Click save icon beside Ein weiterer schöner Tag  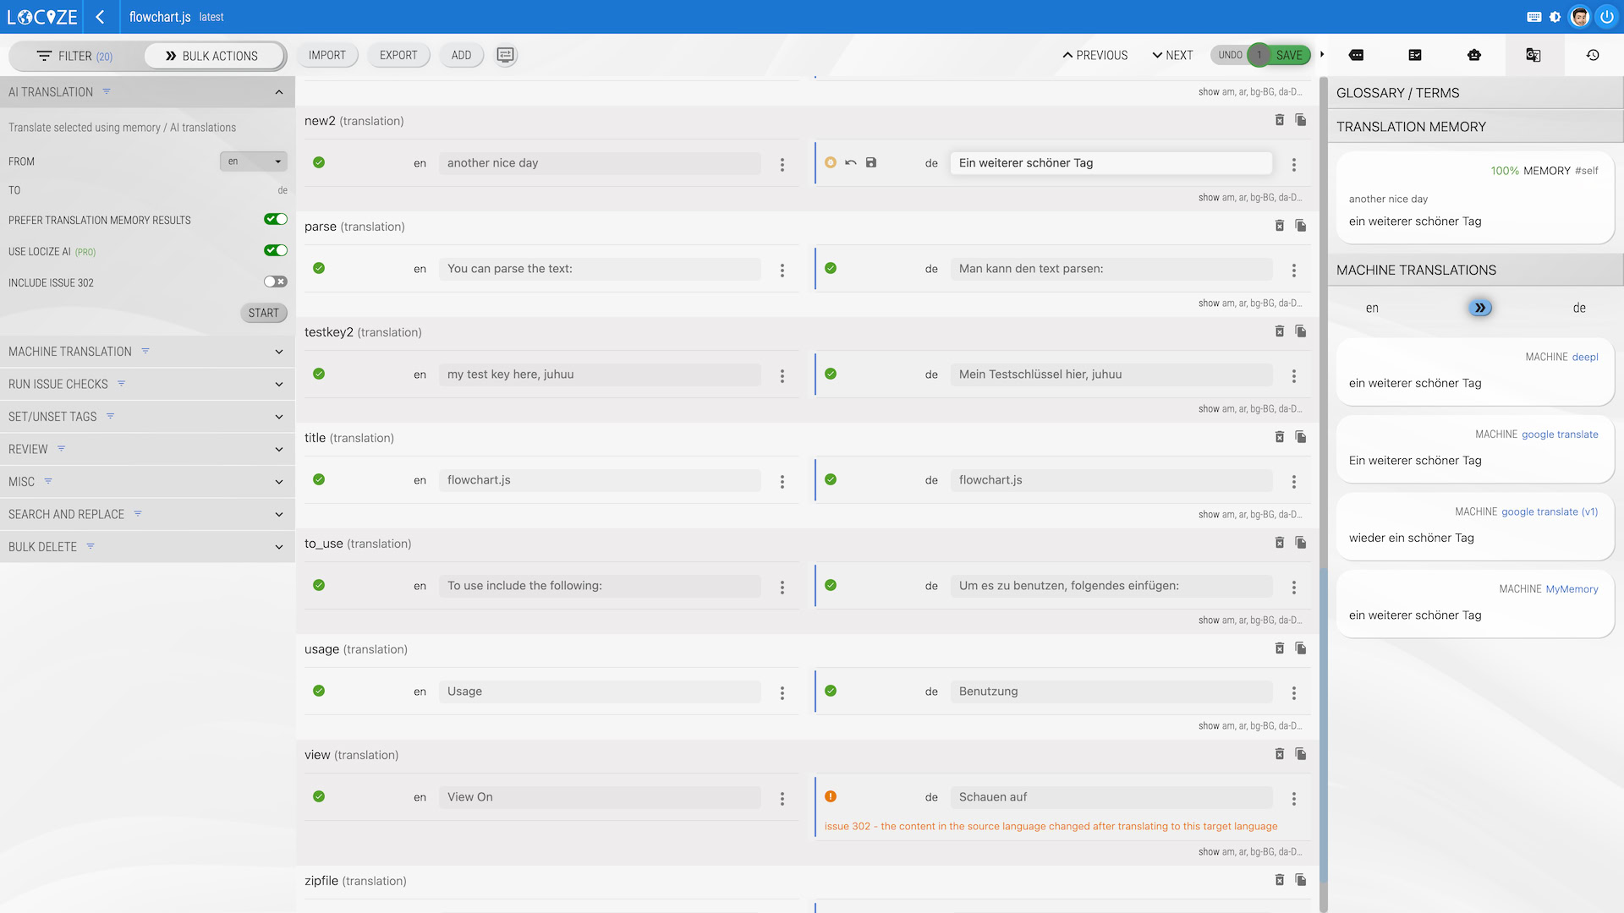(x=871, y=162)
